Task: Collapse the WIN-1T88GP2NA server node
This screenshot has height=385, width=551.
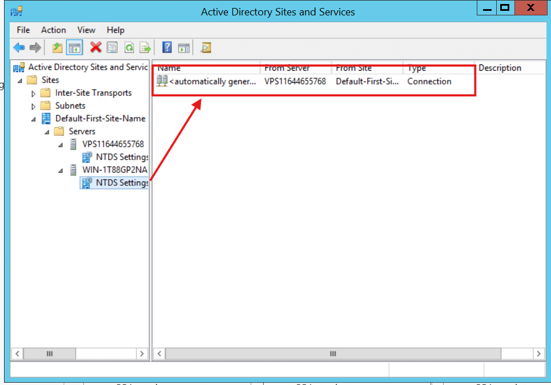Action: tap(61, 171)
